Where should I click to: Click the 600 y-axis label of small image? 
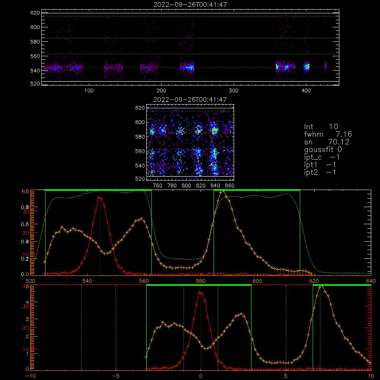tap(140, 122)
